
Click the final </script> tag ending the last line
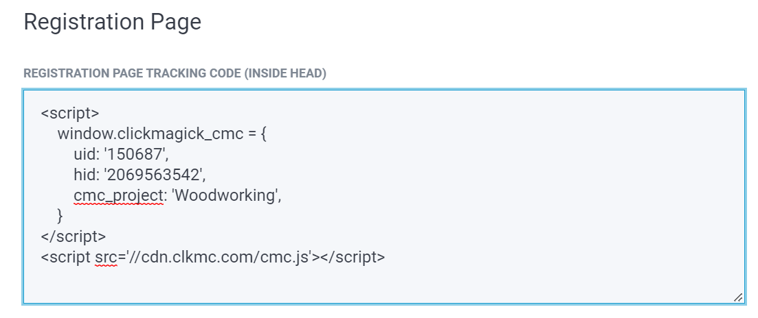(351, 258)
